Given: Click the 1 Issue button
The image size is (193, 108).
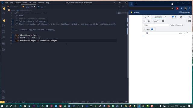Looking at the screenshot, I should point(150,29).
